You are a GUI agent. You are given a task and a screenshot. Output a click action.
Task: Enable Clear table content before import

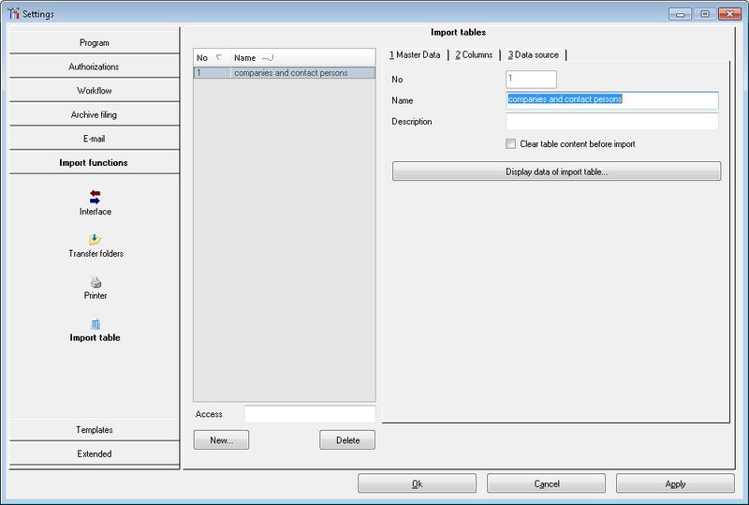point(510,144)
